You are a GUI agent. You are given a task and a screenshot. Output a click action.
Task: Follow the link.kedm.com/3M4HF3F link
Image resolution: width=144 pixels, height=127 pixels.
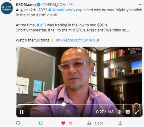point(78,40)
